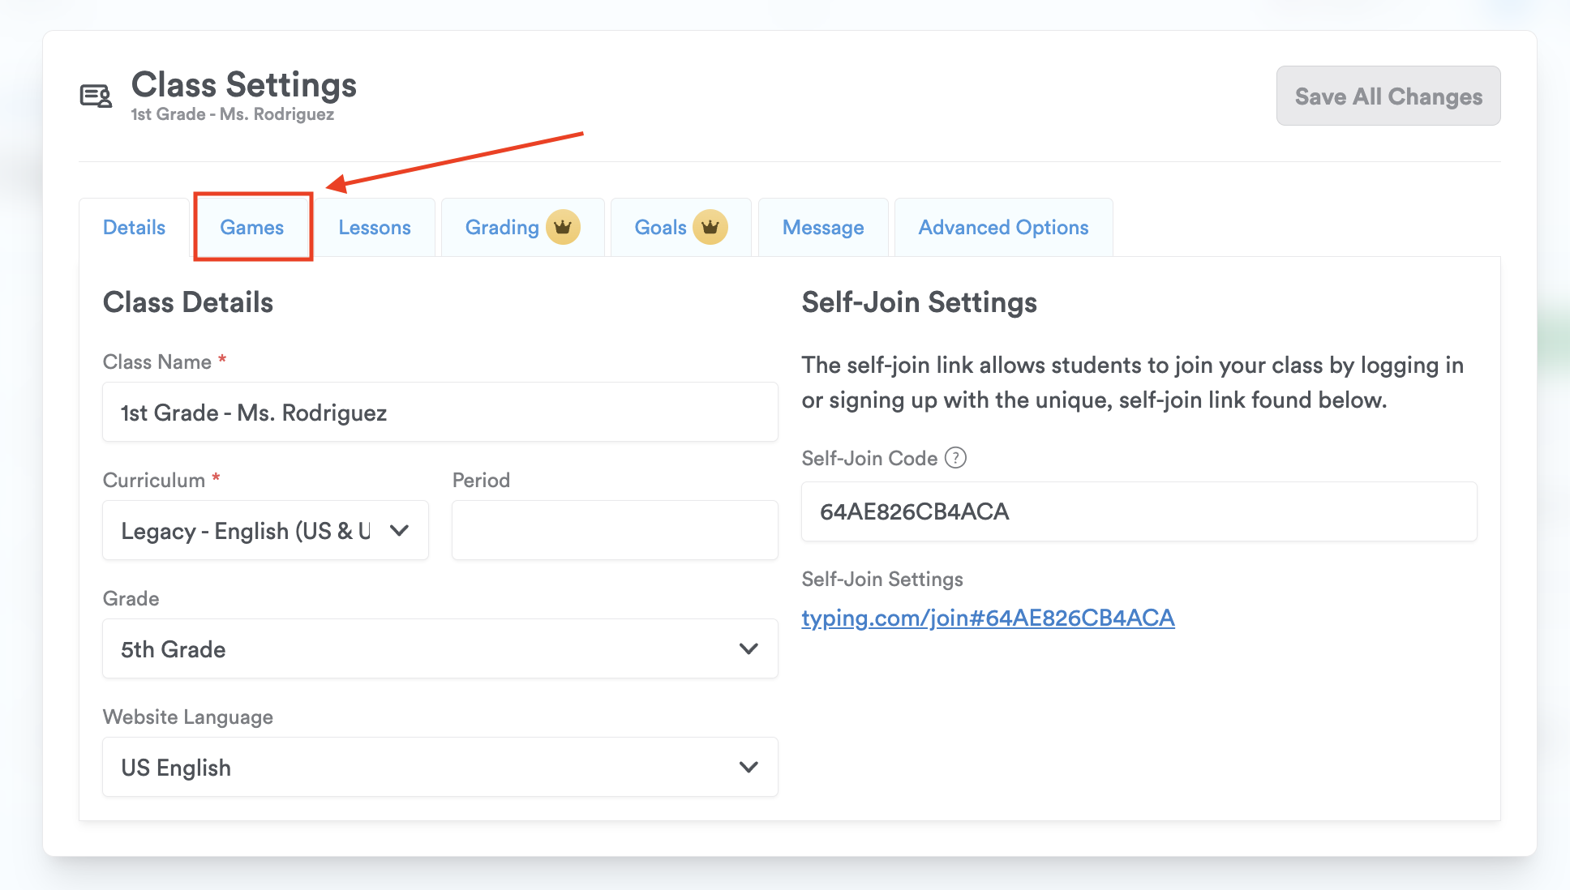Open the Message tab
1570x890 pixels.
pos(823,227)
